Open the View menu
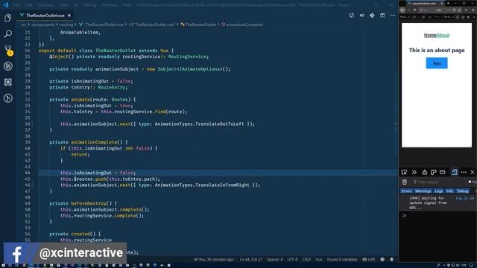Screen dimensions: 477x268 pos(63,5)
